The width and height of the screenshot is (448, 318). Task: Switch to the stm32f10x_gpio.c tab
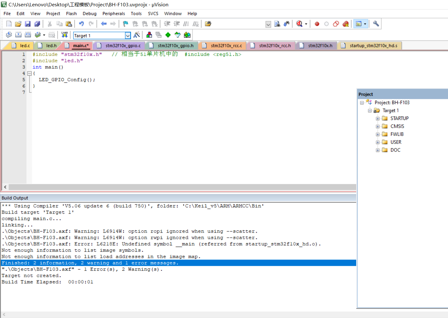click(123, 46)
